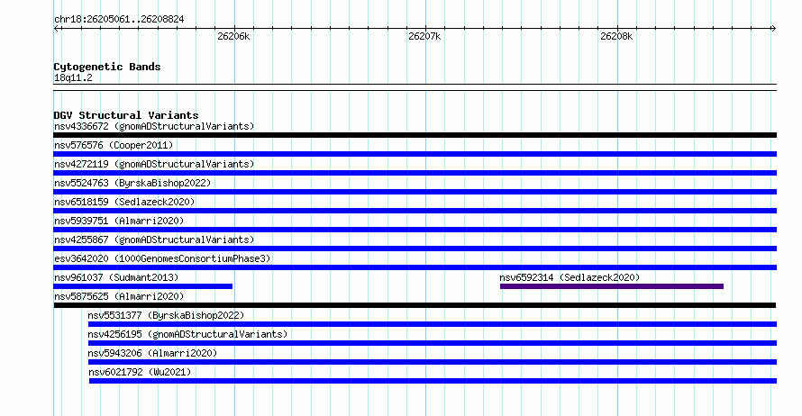Open nsv4256195 gnomAD variant label
The height and width of the screenshot is (416, 802).
pos(187,334)
